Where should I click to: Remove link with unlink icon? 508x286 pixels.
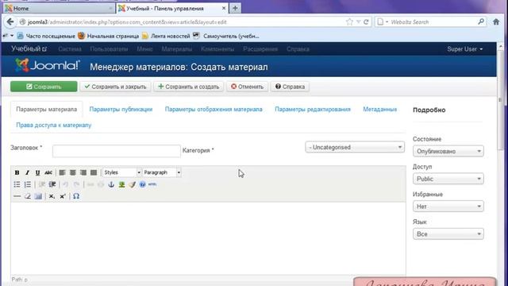click(x=101, y=184)
